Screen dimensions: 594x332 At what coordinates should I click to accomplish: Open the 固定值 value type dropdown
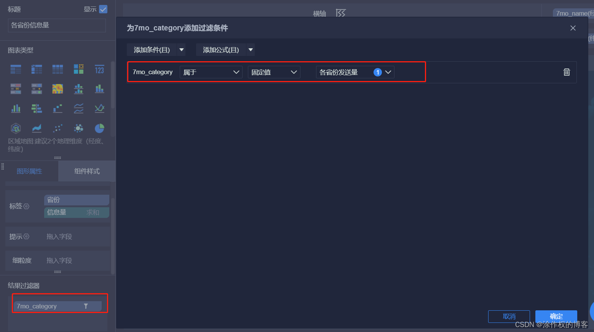[x=274, y=72]
